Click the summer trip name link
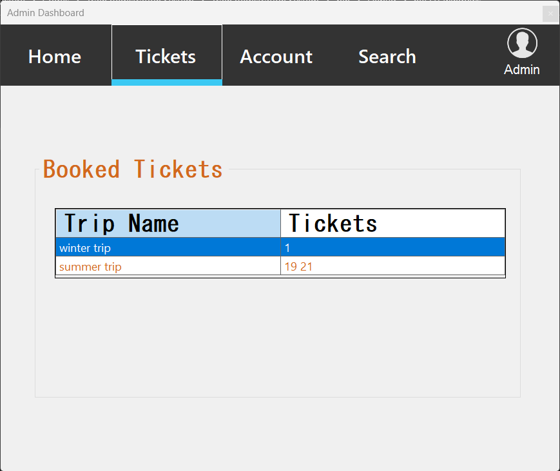 90,266
